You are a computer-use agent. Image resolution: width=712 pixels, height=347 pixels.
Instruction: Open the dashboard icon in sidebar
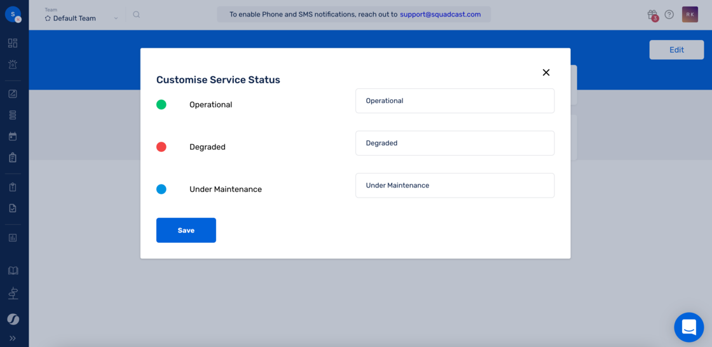13,43
